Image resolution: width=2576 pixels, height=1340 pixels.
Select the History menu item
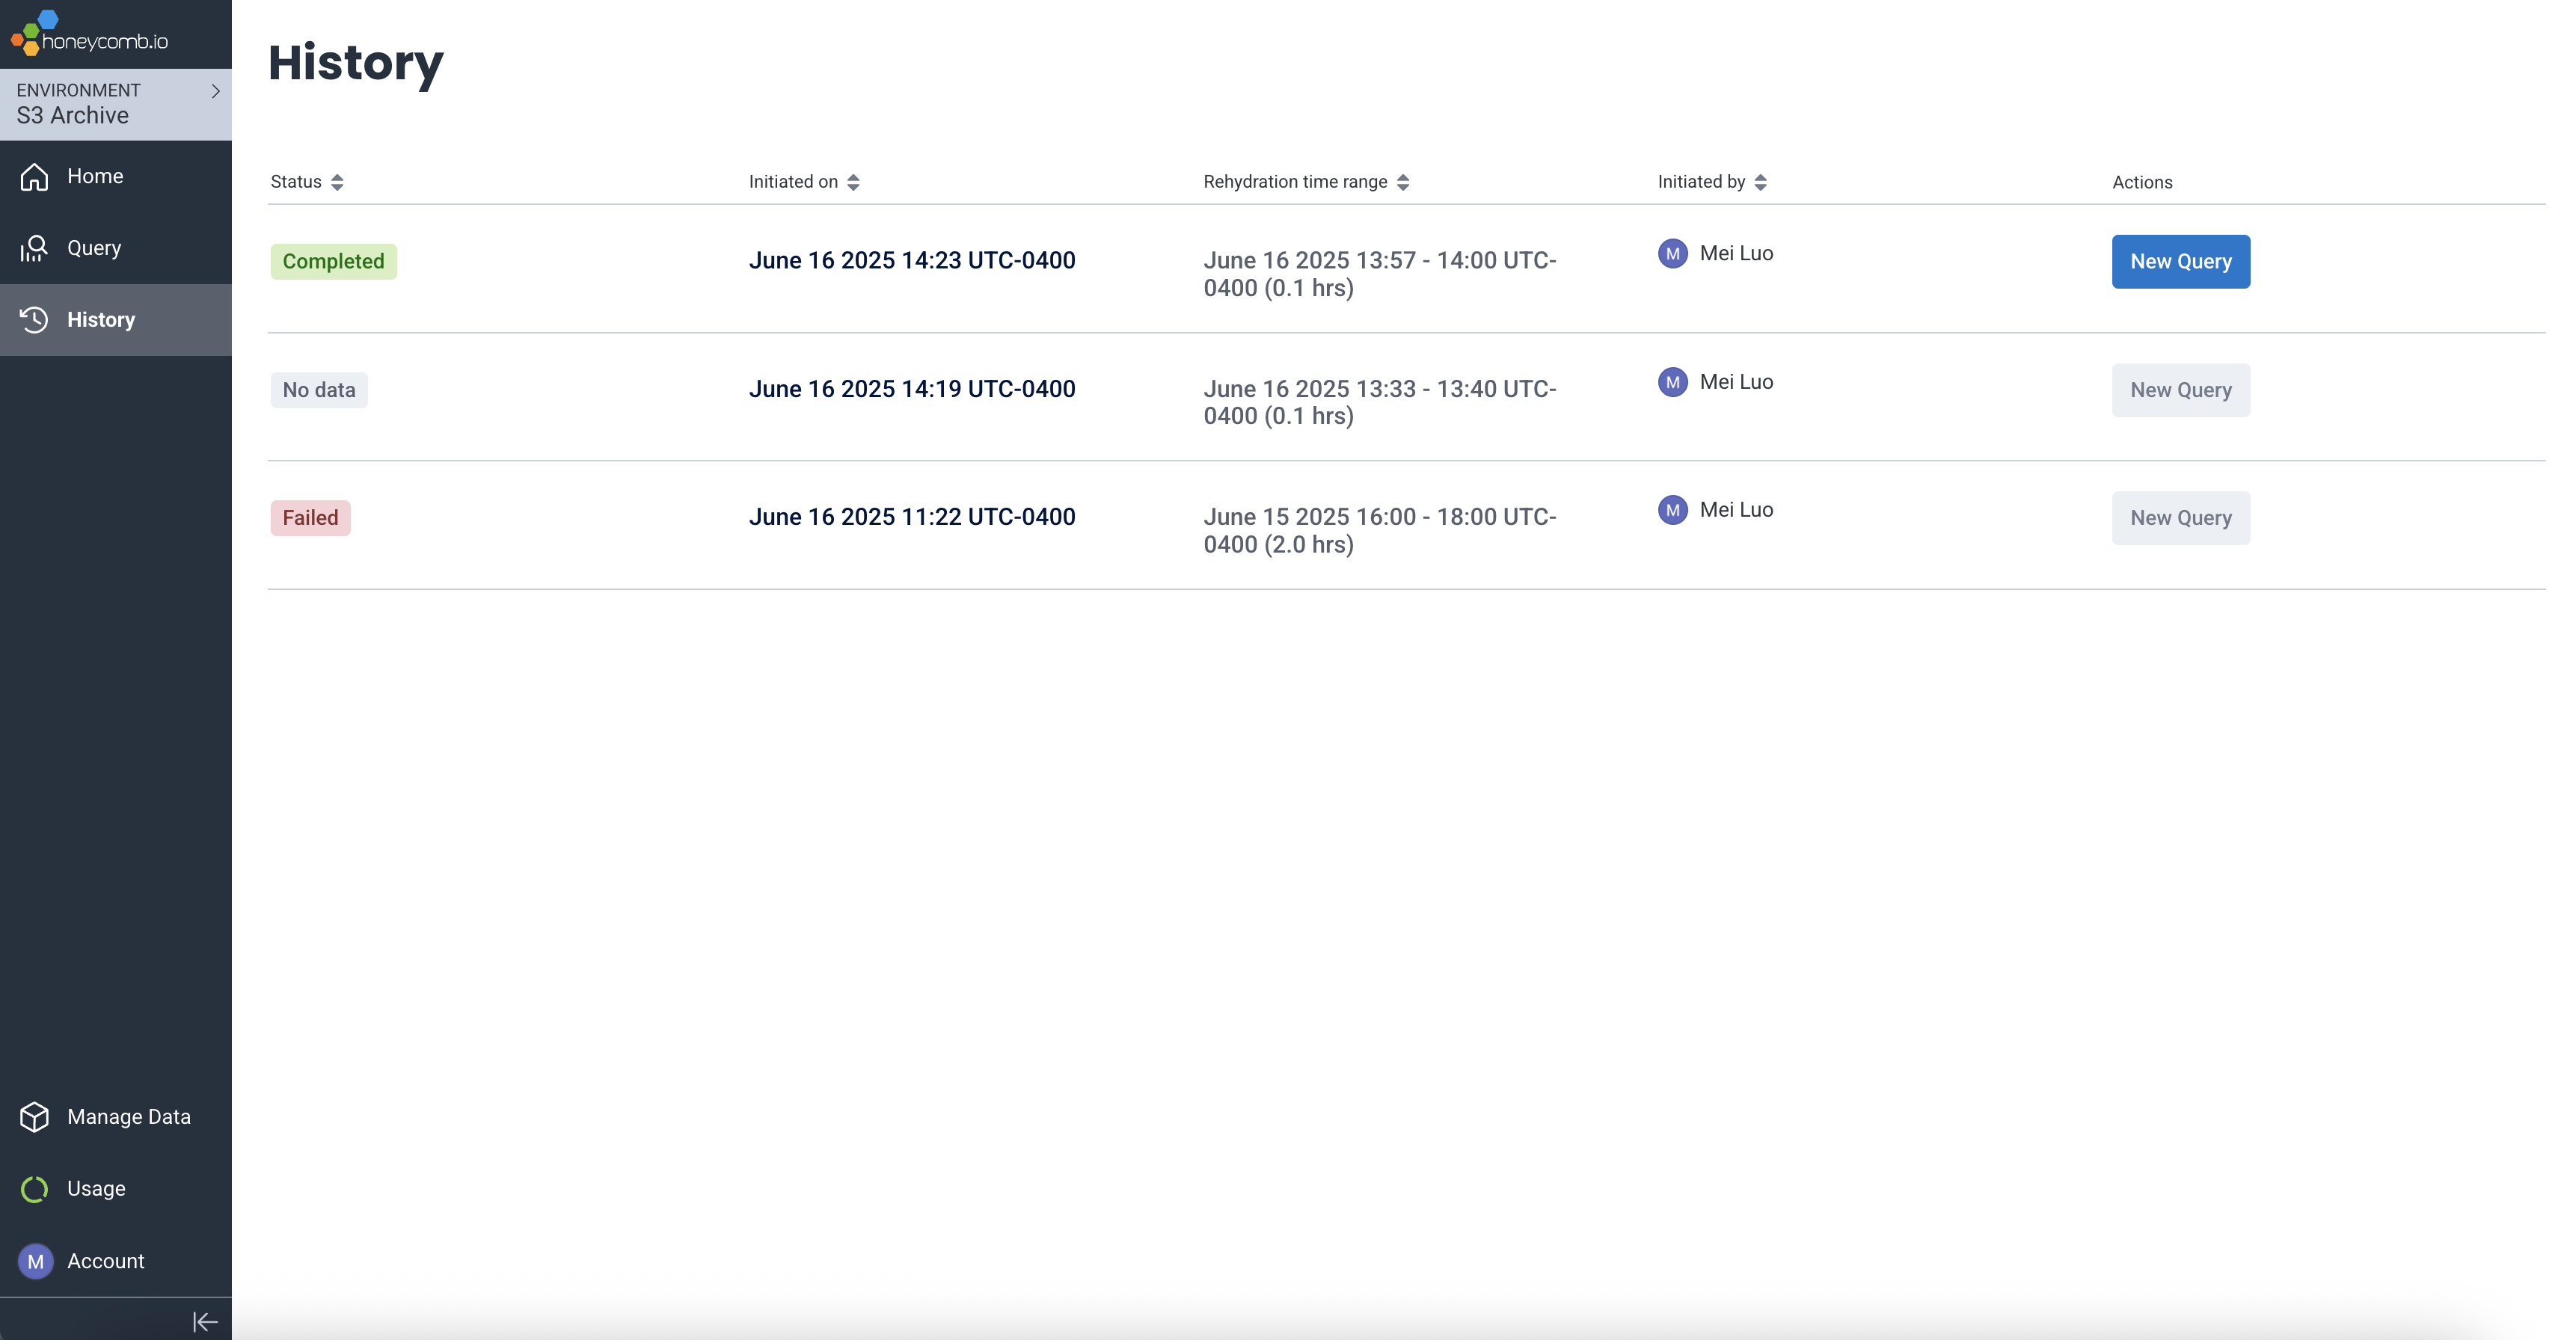[116, 320]
